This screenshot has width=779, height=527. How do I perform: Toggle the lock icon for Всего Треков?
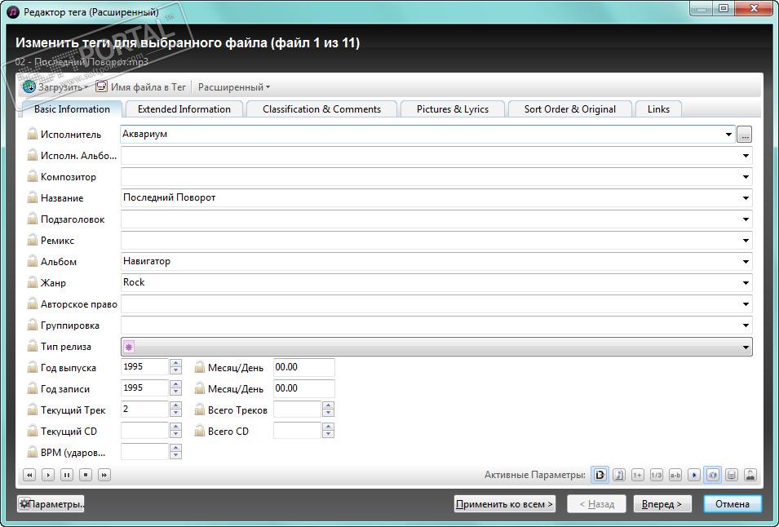(x=200, y=410)
